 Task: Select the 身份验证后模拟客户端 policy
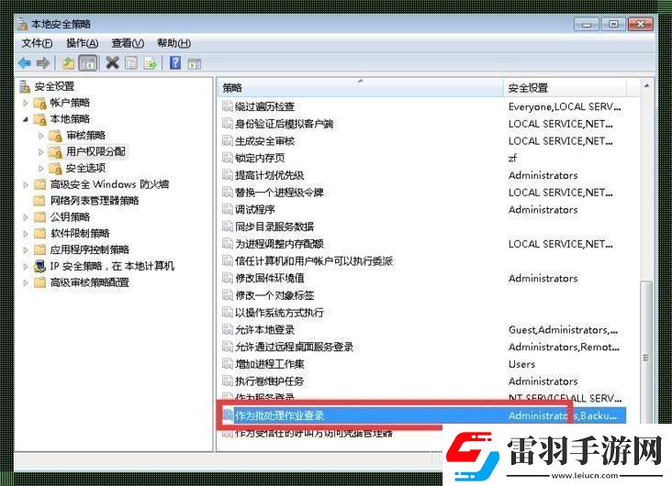[x=285, y=124]
